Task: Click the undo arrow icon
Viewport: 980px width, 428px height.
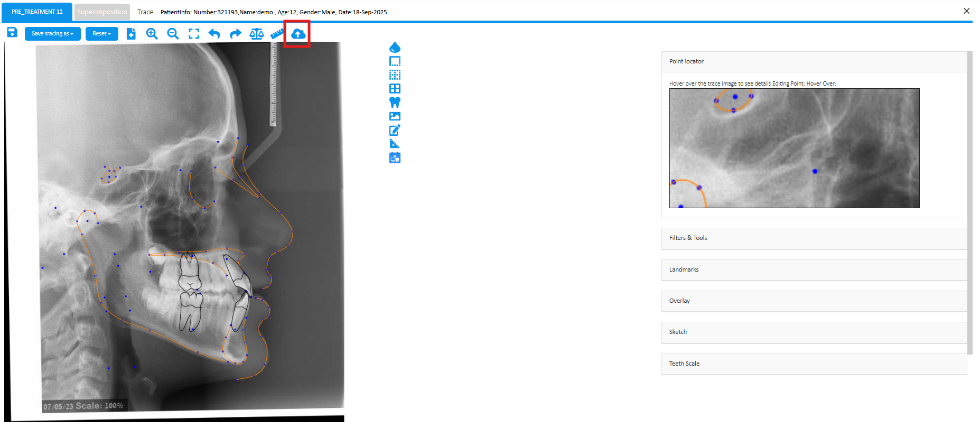Action: (x=214, y=34)
